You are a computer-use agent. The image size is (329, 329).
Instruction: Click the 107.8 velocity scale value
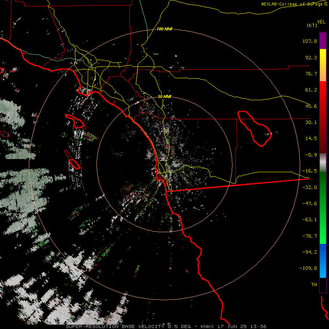pos(310,41)
